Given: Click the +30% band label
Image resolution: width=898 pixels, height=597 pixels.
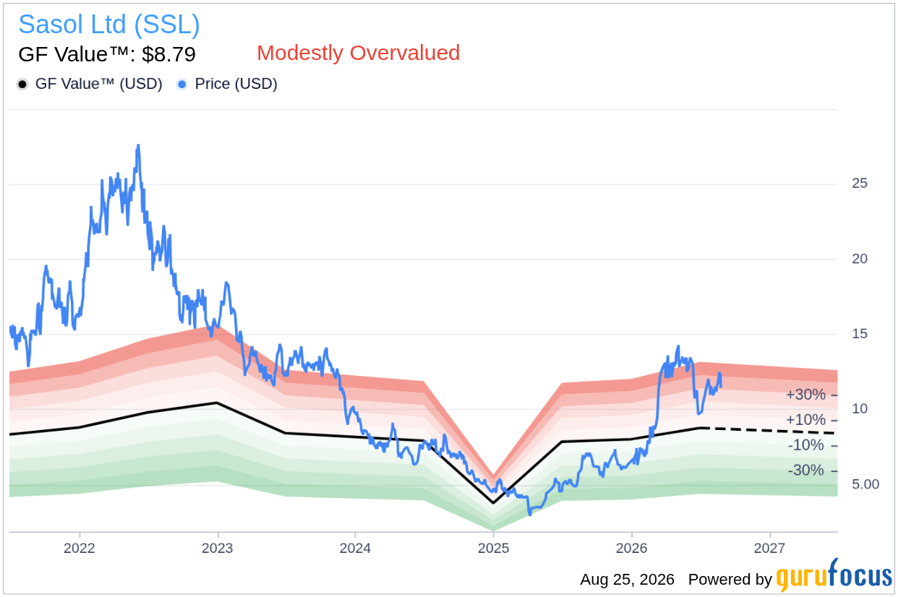Looking at the screenshot, I should (x=805, y=395).
